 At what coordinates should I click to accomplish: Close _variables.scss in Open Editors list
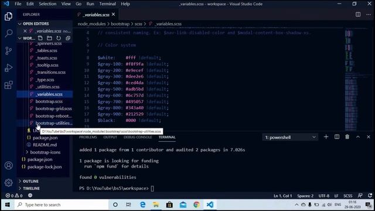pyautogui.click(x=25, y=31)
